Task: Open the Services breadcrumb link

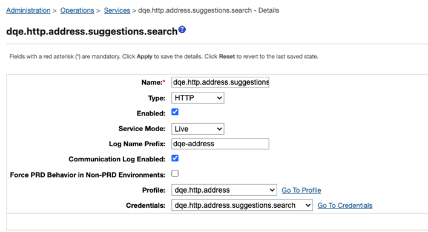Action: (x=117, y=10)
